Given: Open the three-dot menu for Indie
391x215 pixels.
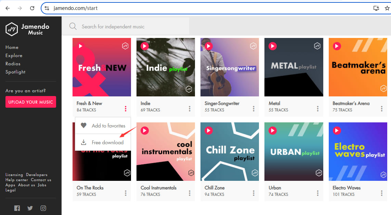Looking at the screenshot, I should click(x=190, y=109).
